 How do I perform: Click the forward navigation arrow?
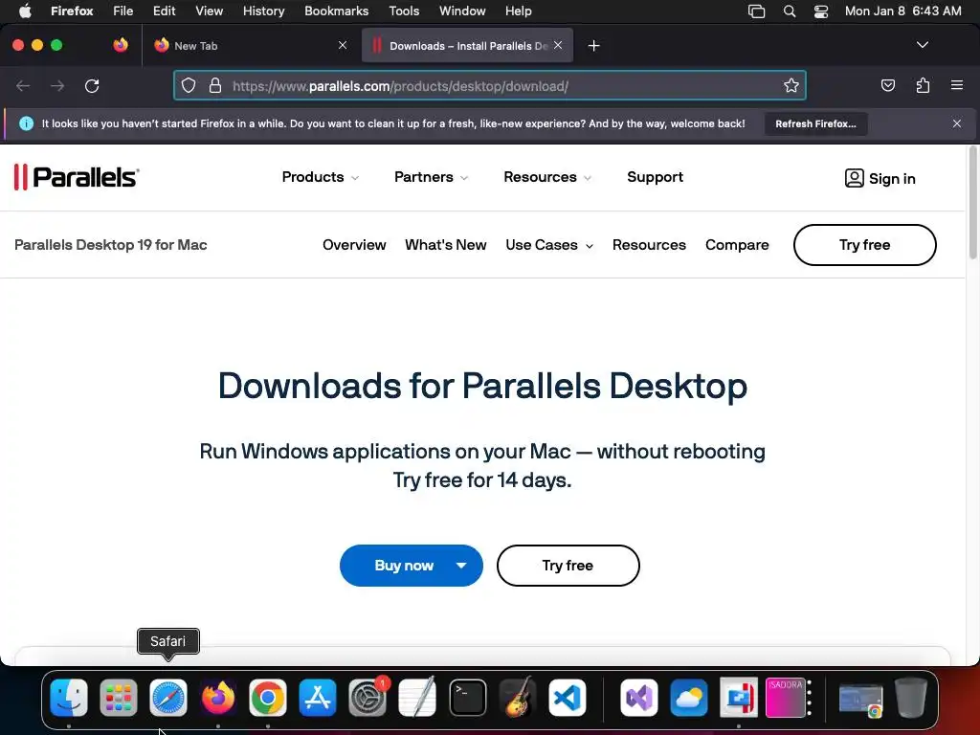coord(57,86)
